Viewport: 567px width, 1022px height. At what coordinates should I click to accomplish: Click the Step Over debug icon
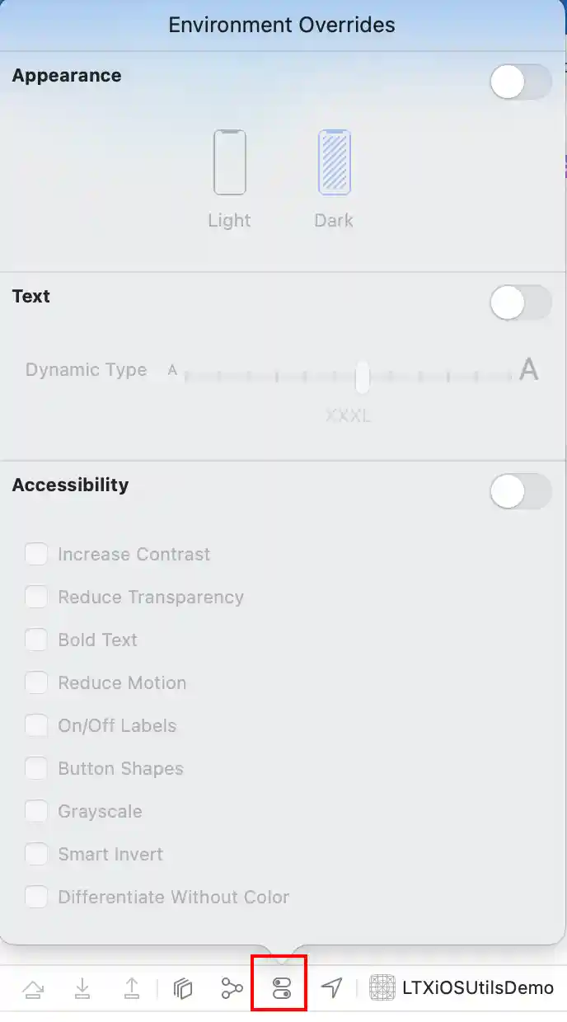(x=33, y=988)
